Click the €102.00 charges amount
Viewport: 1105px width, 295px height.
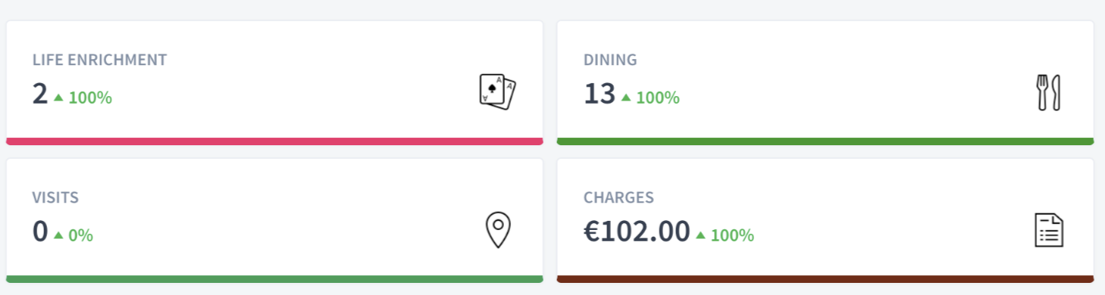click(637, 231)
